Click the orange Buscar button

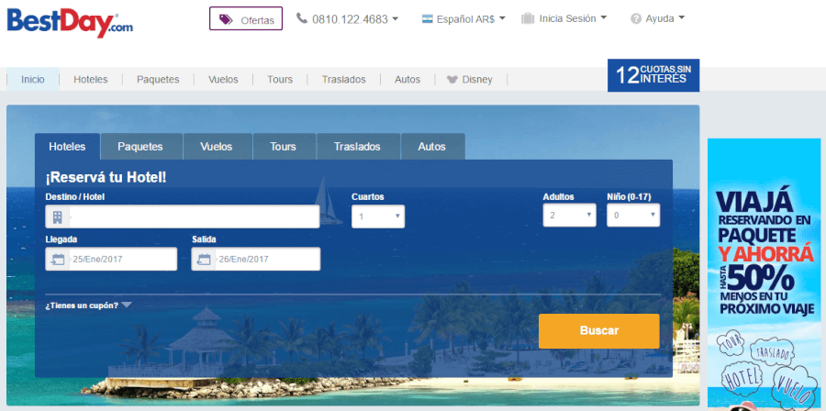coord(598,330)
